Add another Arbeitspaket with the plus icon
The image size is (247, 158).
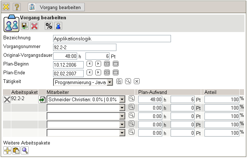pos(7,150)
